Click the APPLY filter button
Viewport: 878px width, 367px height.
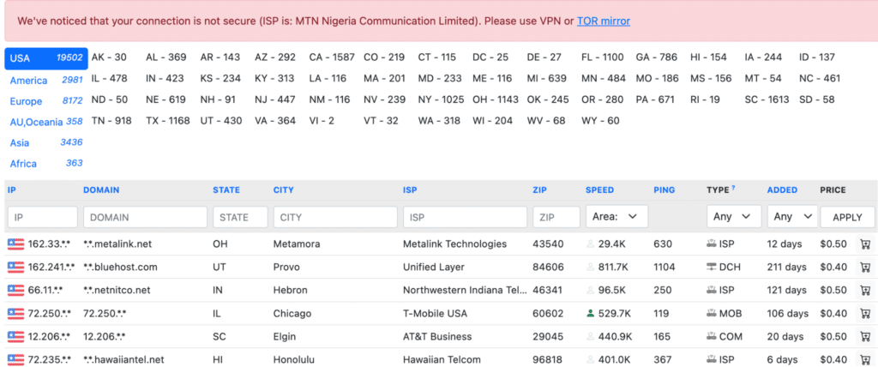pos(847,217)
